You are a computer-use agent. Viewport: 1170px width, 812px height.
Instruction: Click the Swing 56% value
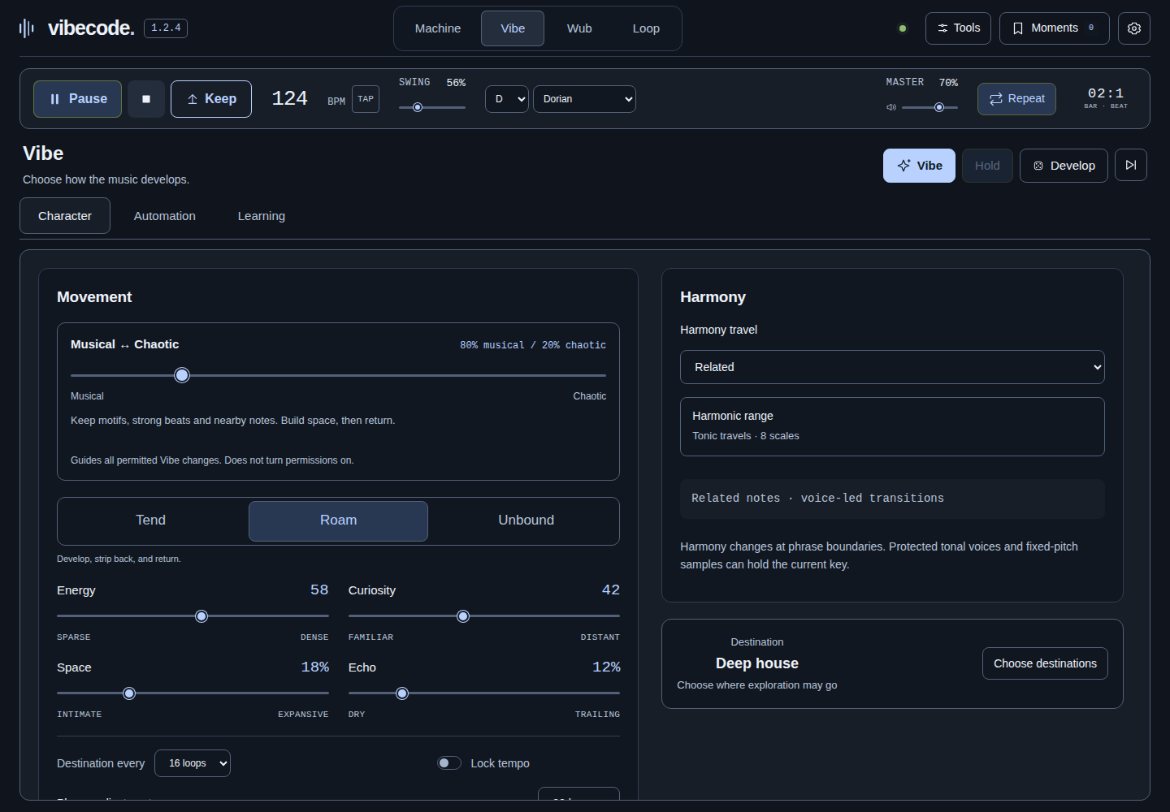(456, 83)
